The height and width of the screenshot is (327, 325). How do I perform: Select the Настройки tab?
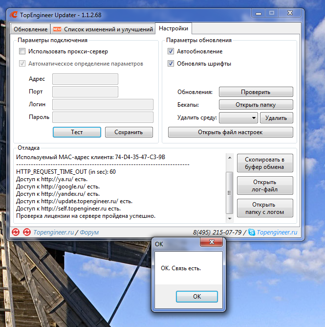tap(173, 28)
